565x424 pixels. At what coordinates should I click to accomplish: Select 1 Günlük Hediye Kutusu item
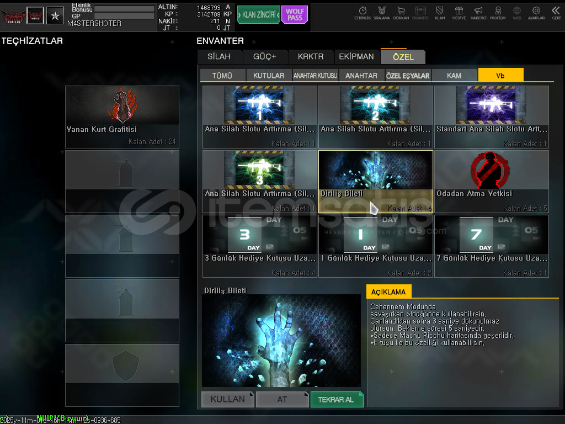coord(375,246)
